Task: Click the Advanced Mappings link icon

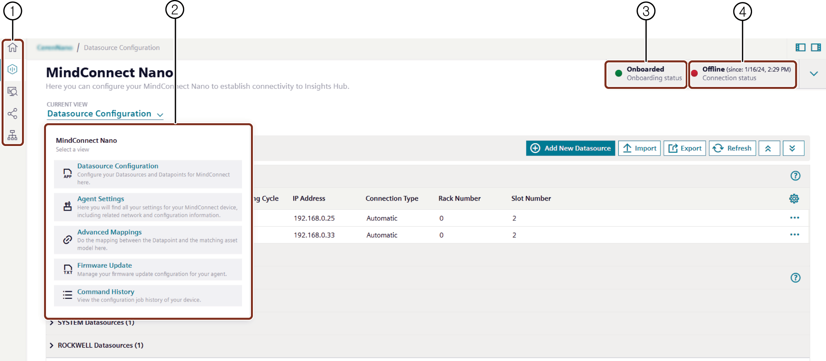Action: coord(68,239)
